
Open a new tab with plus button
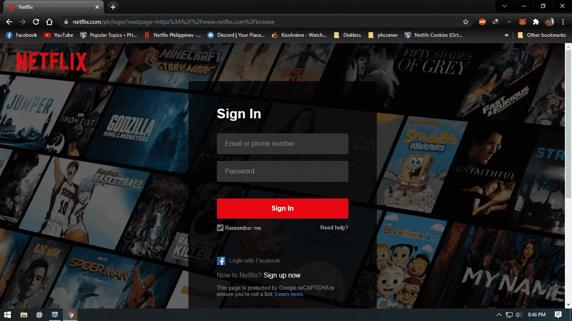point(113,7)
